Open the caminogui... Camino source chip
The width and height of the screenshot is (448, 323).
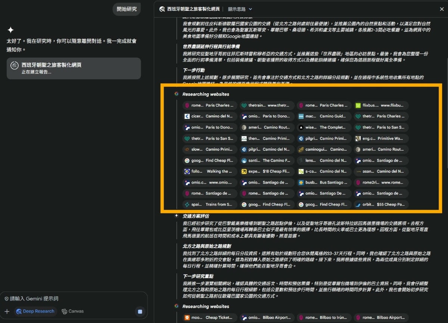click(x=324, y=150)
